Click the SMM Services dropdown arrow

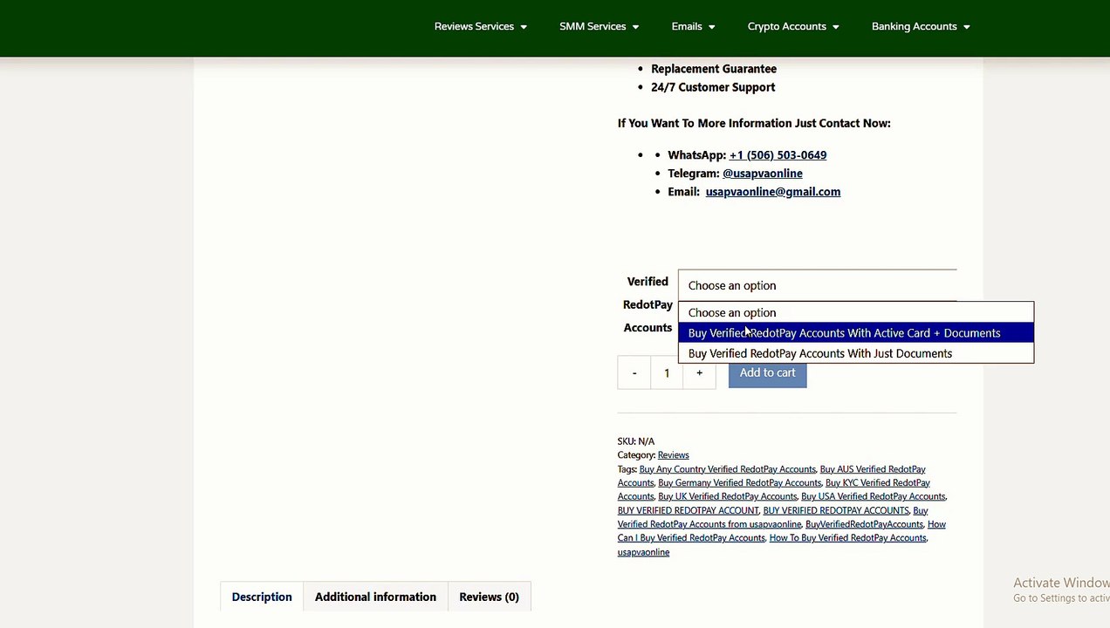pyautogui.click(x=635, y=27)
